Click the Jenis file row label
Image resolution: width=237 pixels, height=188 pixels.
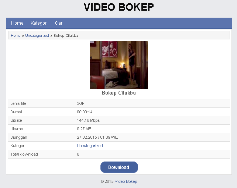(18, 103)
